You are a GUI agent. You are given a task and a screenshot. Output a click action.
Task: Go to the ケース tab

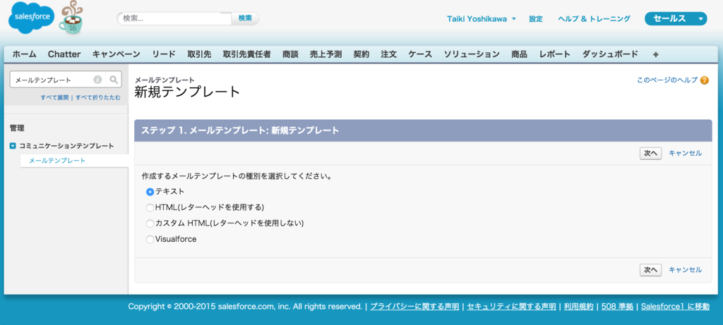pyautogui.click(x=420, y=54)
